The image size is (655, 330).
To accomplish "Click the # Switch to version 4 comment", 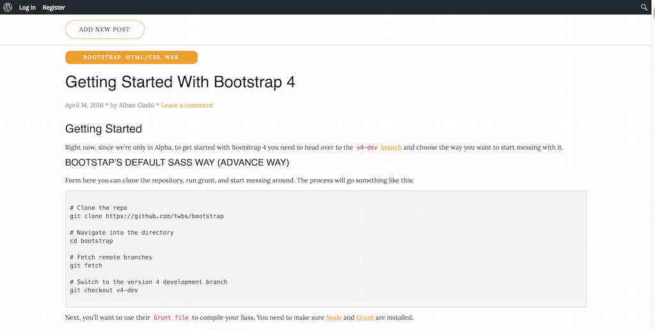I will pyautogui.click(x=148, y=282).
